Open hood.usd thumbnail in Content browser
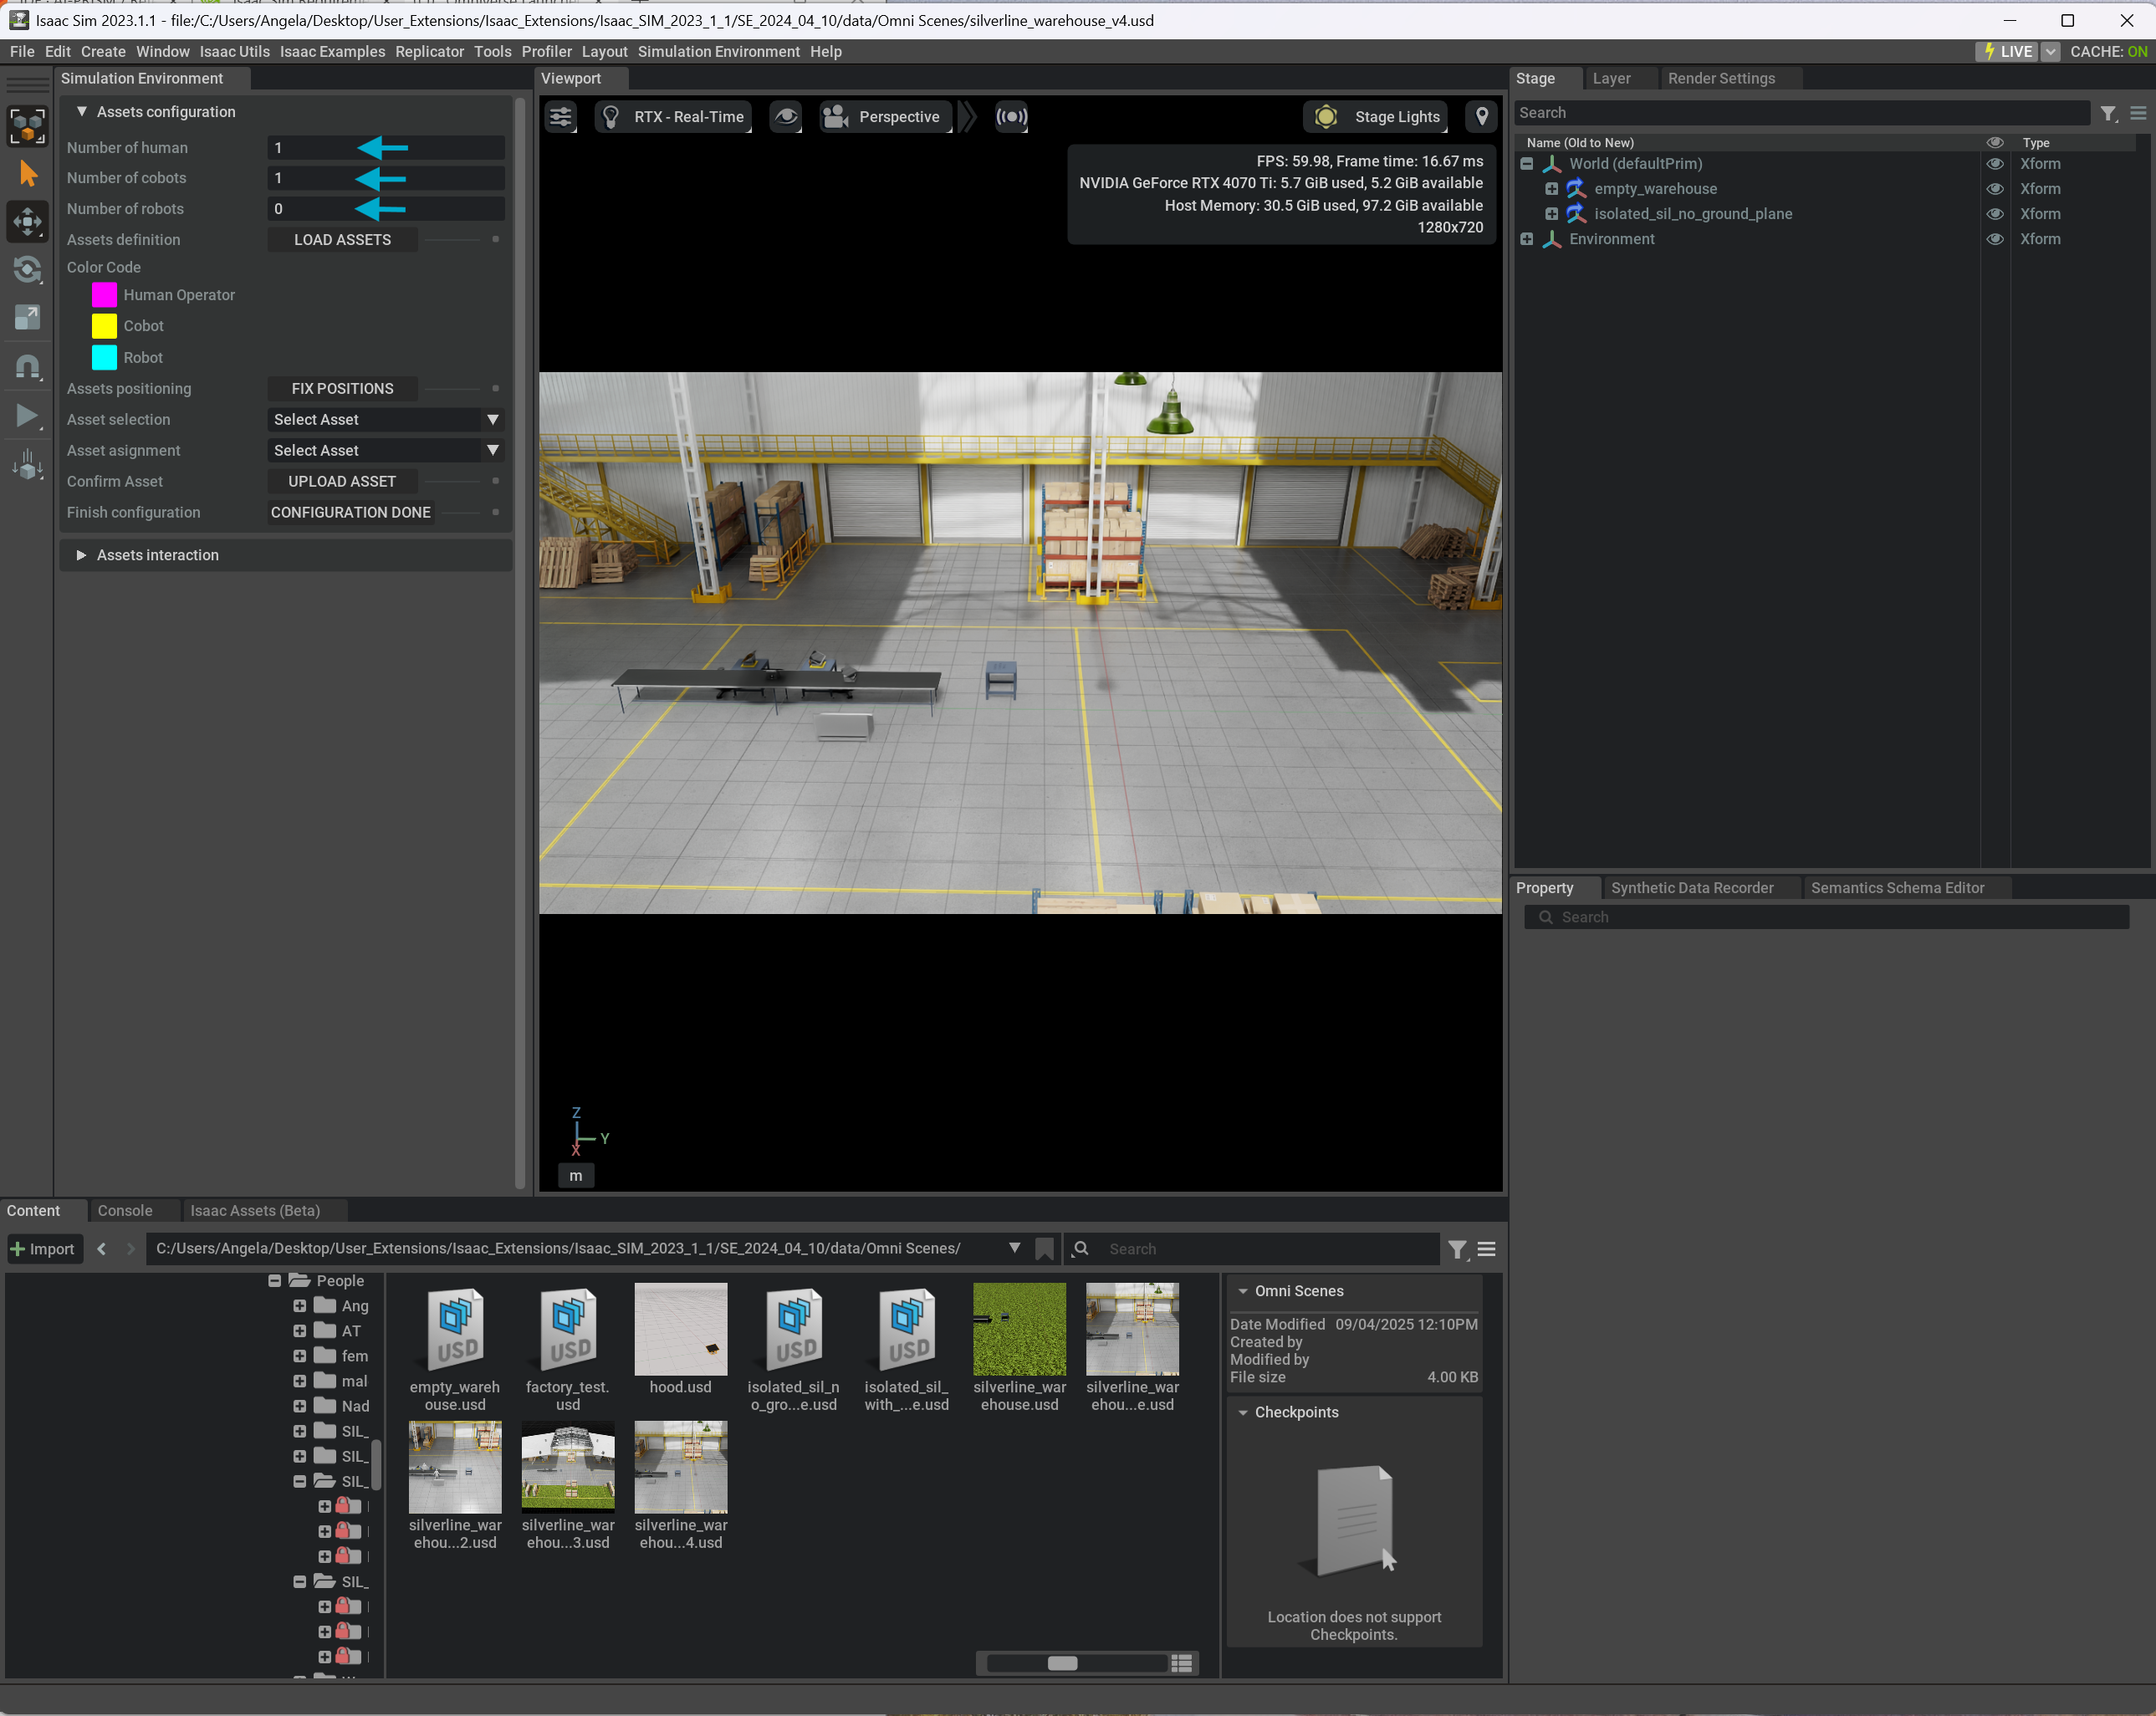Screen dimensions: 2156x1716 (680, 1329)
